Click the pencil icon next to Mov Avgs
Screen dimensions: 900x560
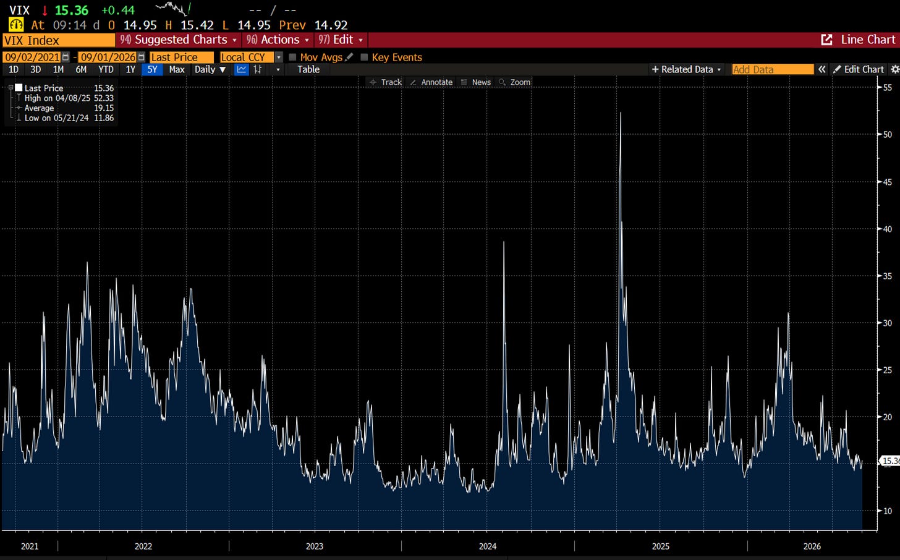tap(349, 57)
